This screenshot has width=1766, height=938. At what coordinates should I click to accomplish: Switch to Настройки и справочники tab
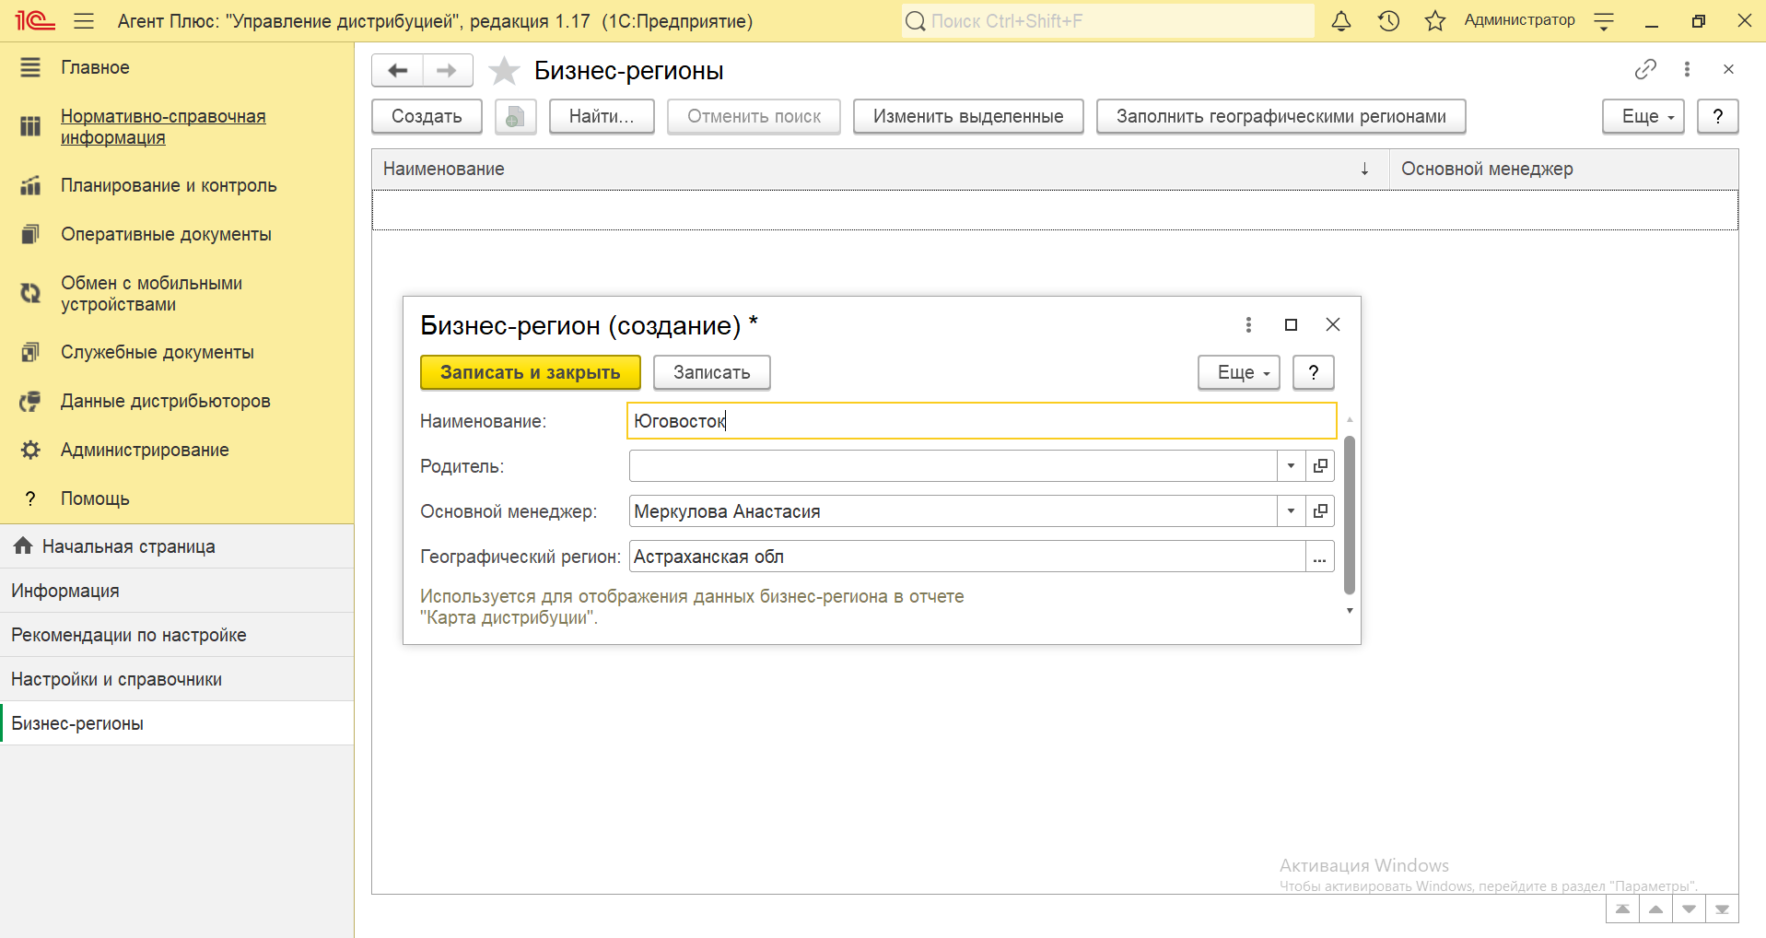(x=116, y=679)
